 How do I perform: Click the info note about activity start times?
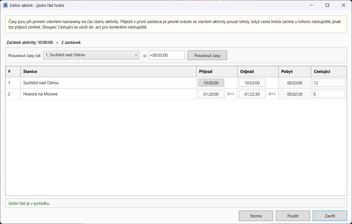176,24
